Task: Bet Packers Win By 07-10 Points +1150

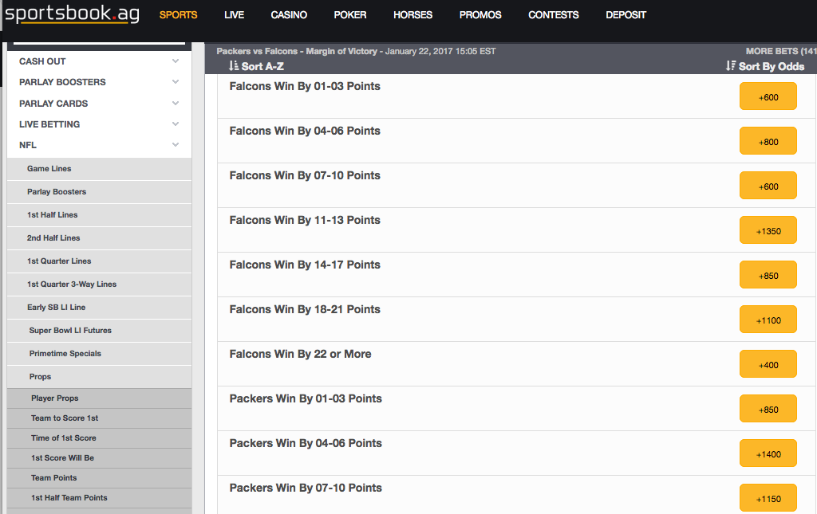Action: click(768, 498)
